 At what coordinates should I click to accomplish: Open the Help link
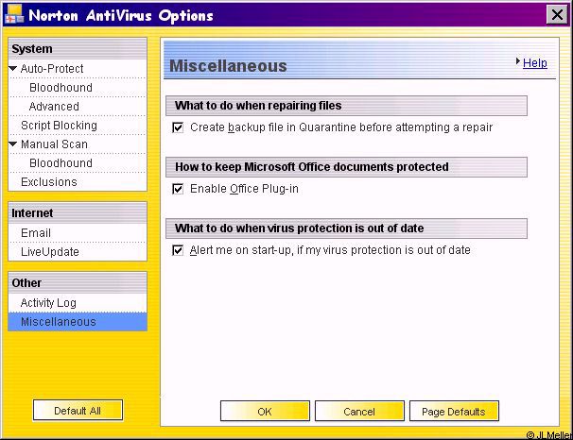pos(535,62)
